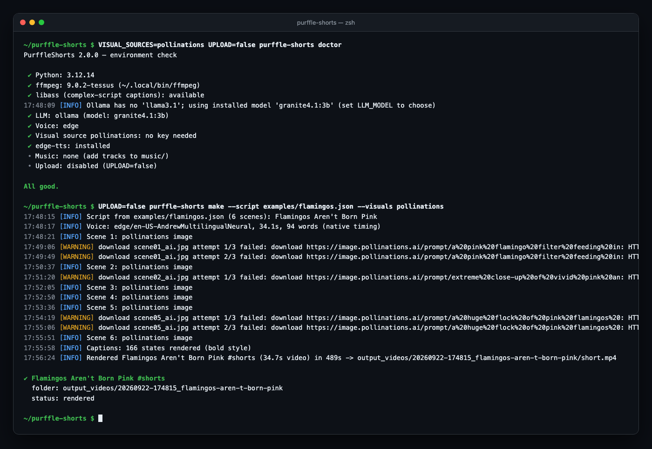Click the 17:48:15 Script from examples line
Screen dimensions: 652x449
[x=200, y=217]
